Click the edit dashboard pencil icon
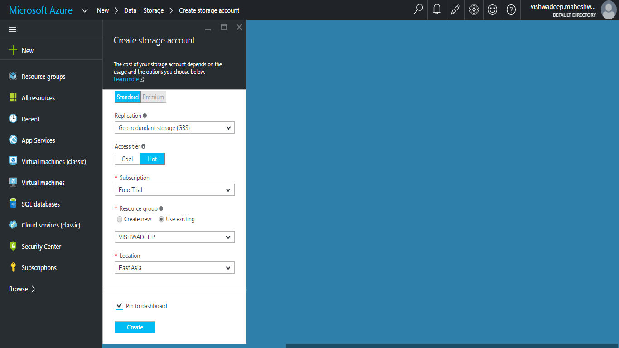The width and height of the screenshot is (619, 348). coord(455,10)
